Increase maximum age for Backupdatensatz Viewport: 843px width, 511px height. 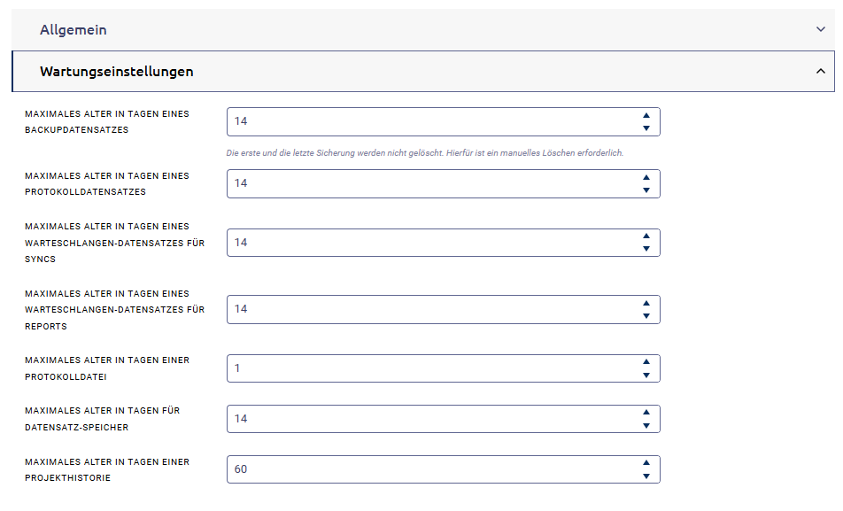click(646, 115)
